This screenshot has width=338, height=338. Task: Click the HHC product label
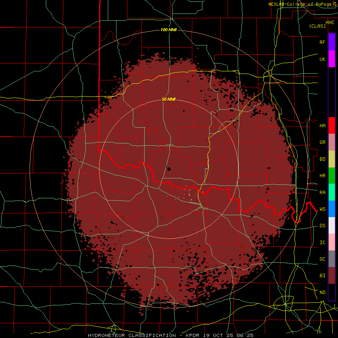click(330, 23)
